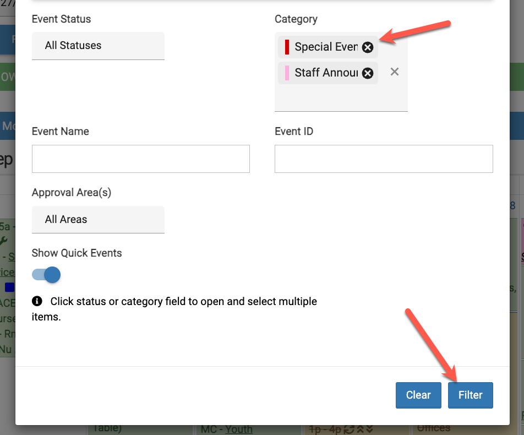Click the dark blue square event marker

(x=9, y=287)
